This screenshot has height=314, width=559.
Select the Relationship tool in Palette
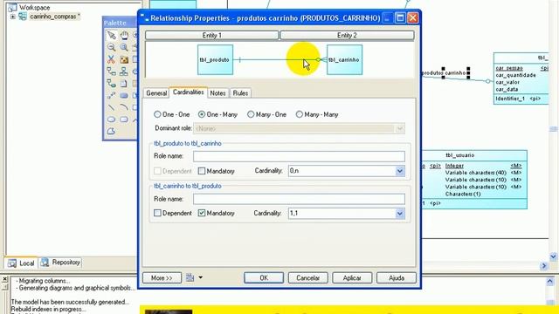coord(111,72)
